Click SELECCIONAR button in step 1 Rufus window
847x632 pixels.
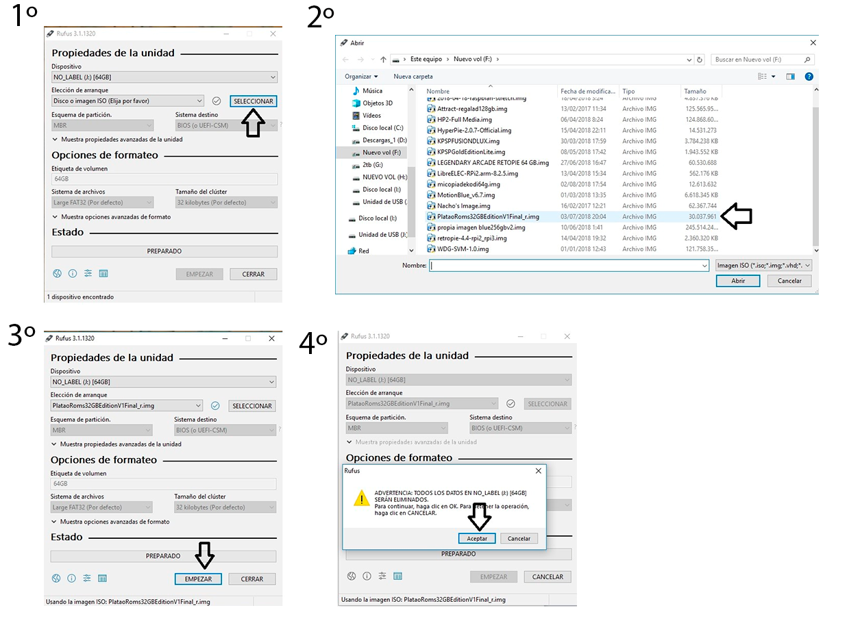point(254,101)
